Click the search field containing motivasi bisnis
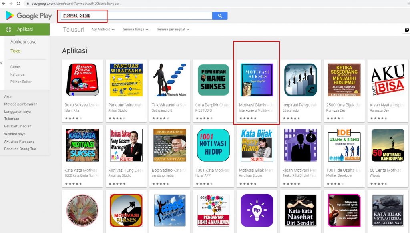This screenshot has height=233, width=410. coord(137,16)
